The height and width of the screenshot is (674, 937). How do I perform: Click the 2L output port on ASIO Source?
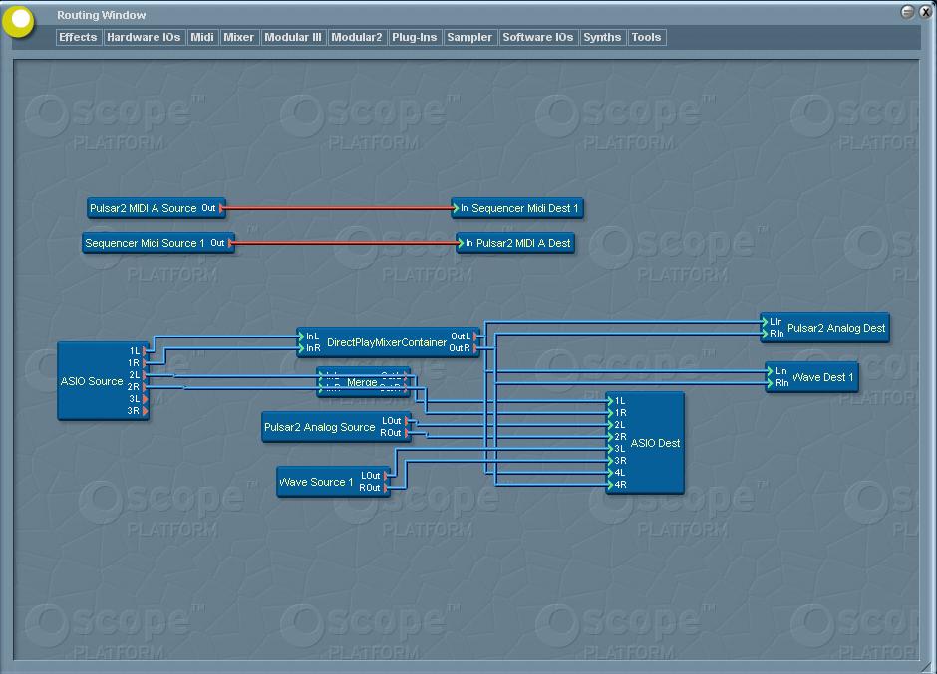coord(145,375)
